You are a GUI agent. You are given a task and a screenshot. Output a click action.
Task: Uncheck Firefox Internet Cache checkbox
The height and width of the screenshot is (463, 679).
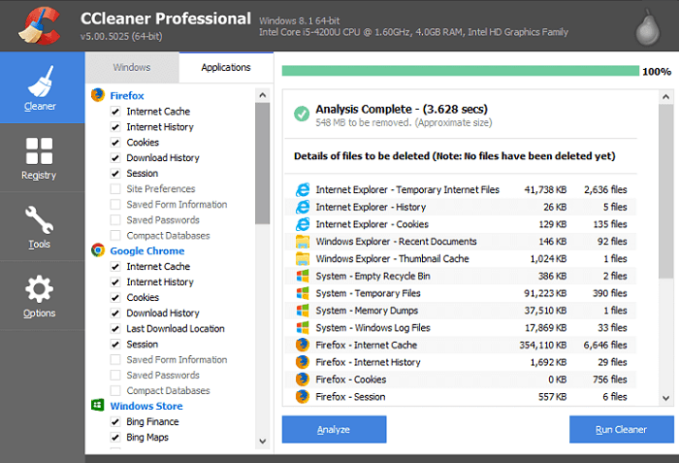click(115, 112)
